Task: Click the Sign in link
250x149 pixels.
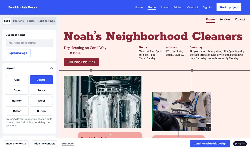Action: click(207, 7)
